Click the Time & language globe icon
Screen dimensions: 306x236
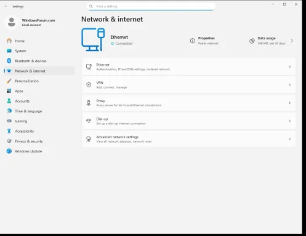[x=9, y=111]
